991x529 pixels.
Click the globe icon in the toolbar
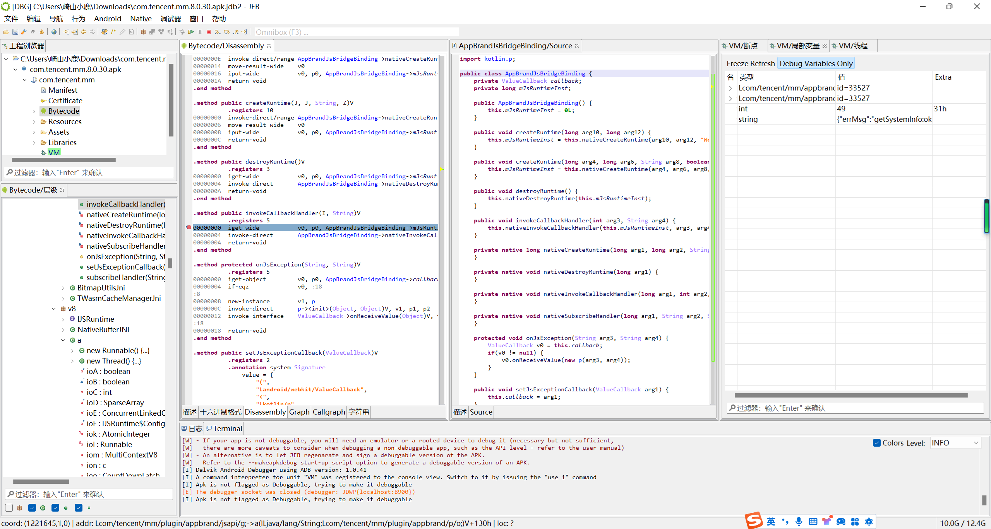click(x=54, y=32)
